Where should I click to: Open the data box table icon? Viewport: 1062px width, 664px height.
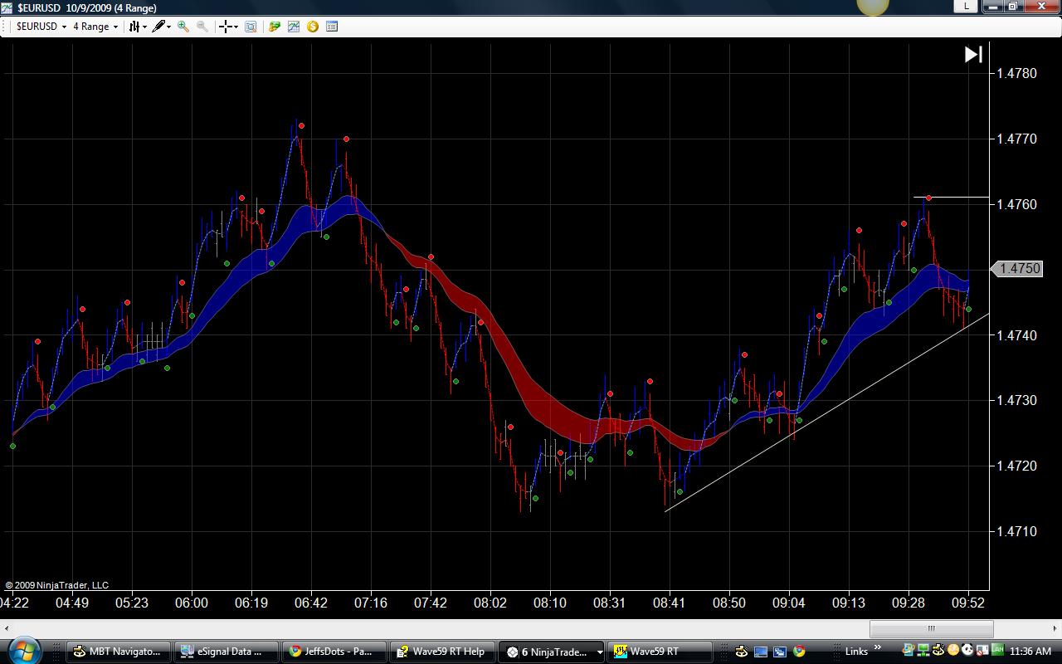pyautogui.click(x=332, y=27)
